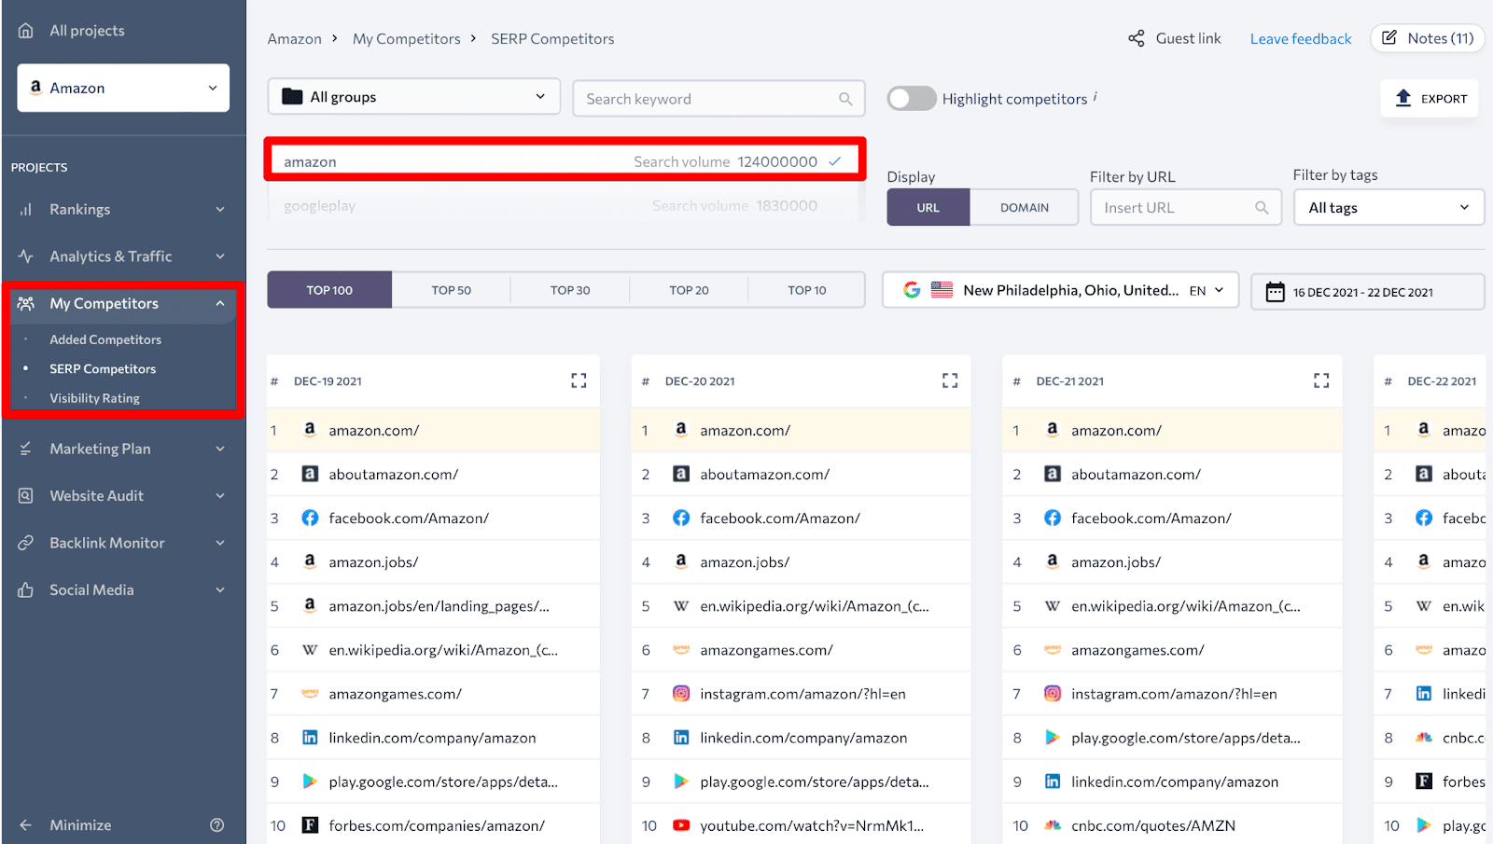This screenshot has width=1493, height=844.
Task: Select the TOP 10 tab
Action: click(x=807, y=290)
